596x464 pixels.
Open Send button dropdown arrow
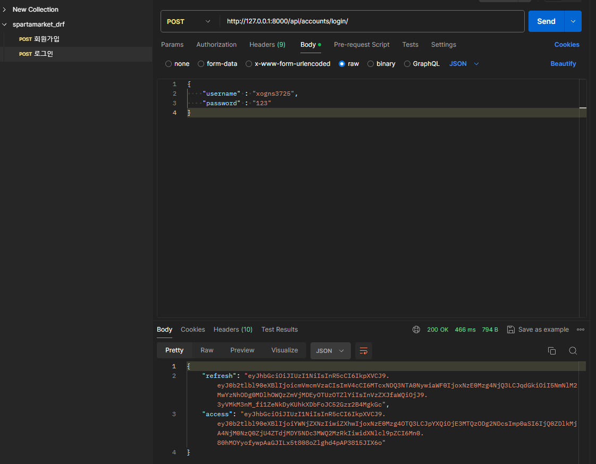tap(573, 21)
